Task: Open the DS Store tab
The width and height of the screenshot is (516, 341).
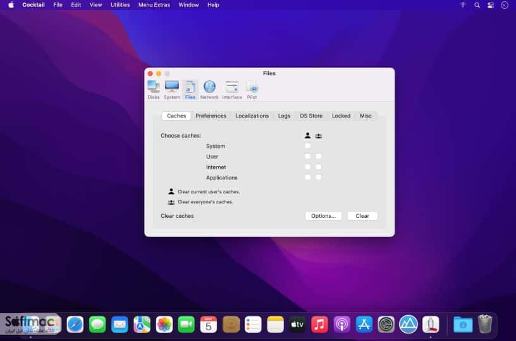Action: pos(311,116)
